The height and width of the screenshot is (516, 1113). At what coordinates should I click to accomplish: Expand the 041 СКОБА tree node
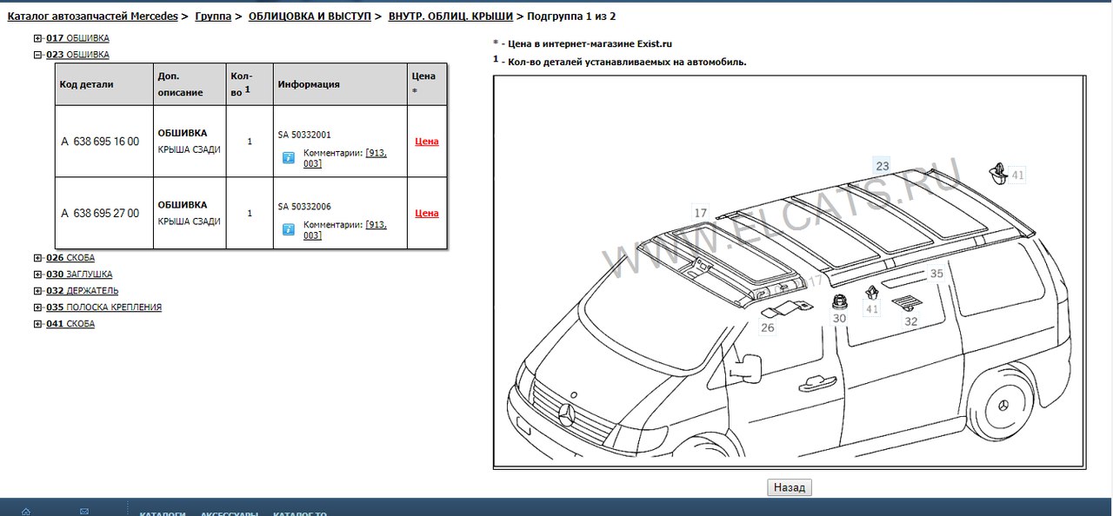(37, 324)
